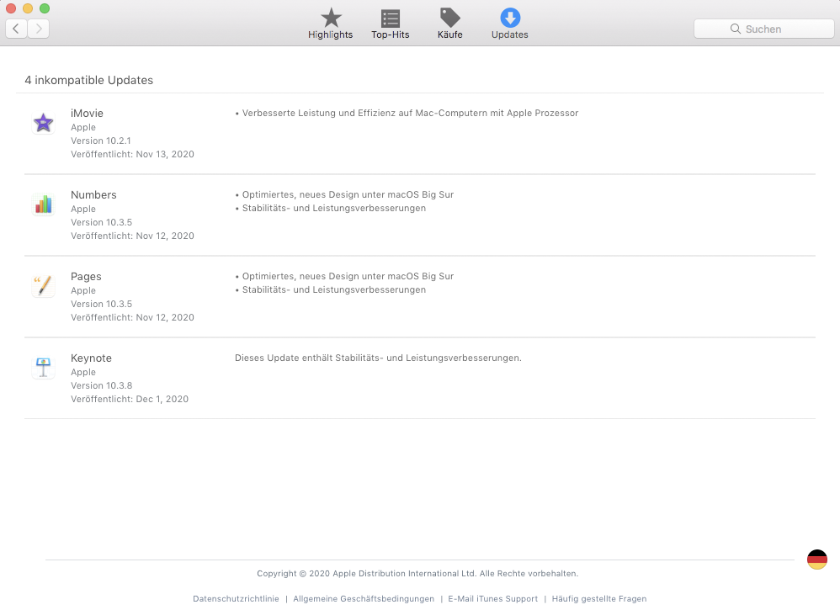840x610 pixels.
Task: Go forward with the right arrow button
Action: click(39, 29)
